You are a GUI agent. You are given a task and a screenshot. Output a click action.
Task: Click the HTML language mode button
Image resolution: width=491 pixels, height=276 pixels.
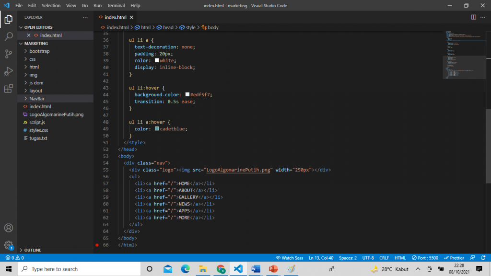400,258
